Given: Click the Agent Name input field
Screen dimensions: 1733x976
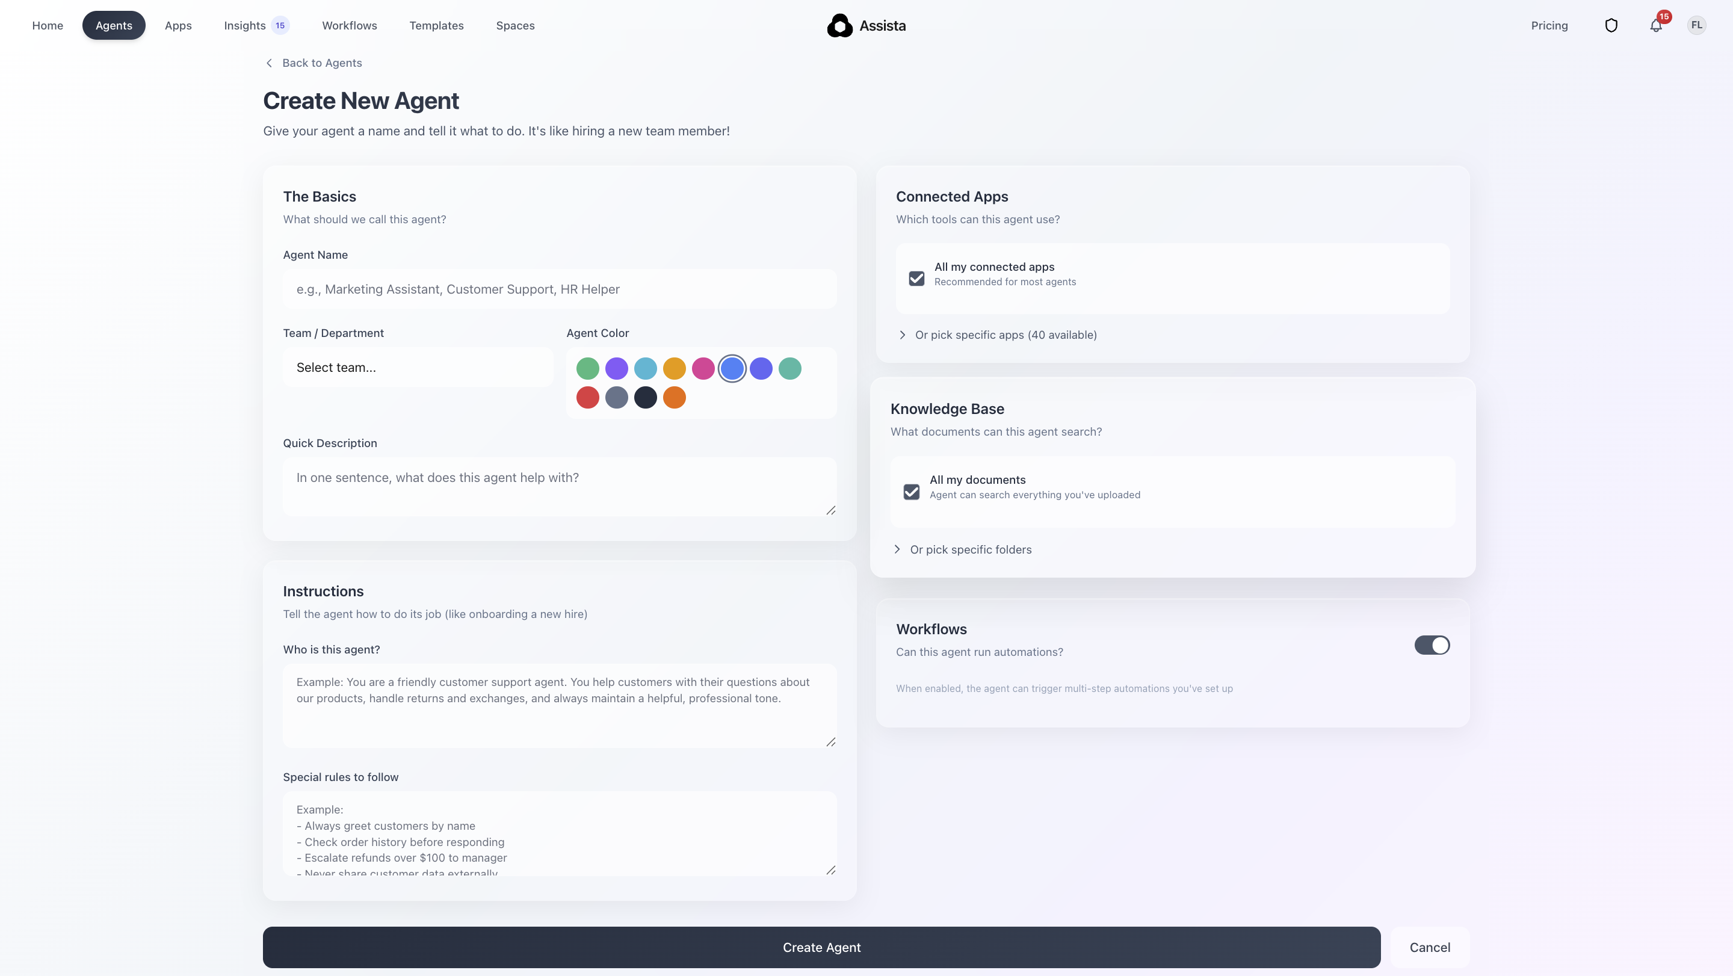Looking at the screenshot, I should tap(560, 289).
